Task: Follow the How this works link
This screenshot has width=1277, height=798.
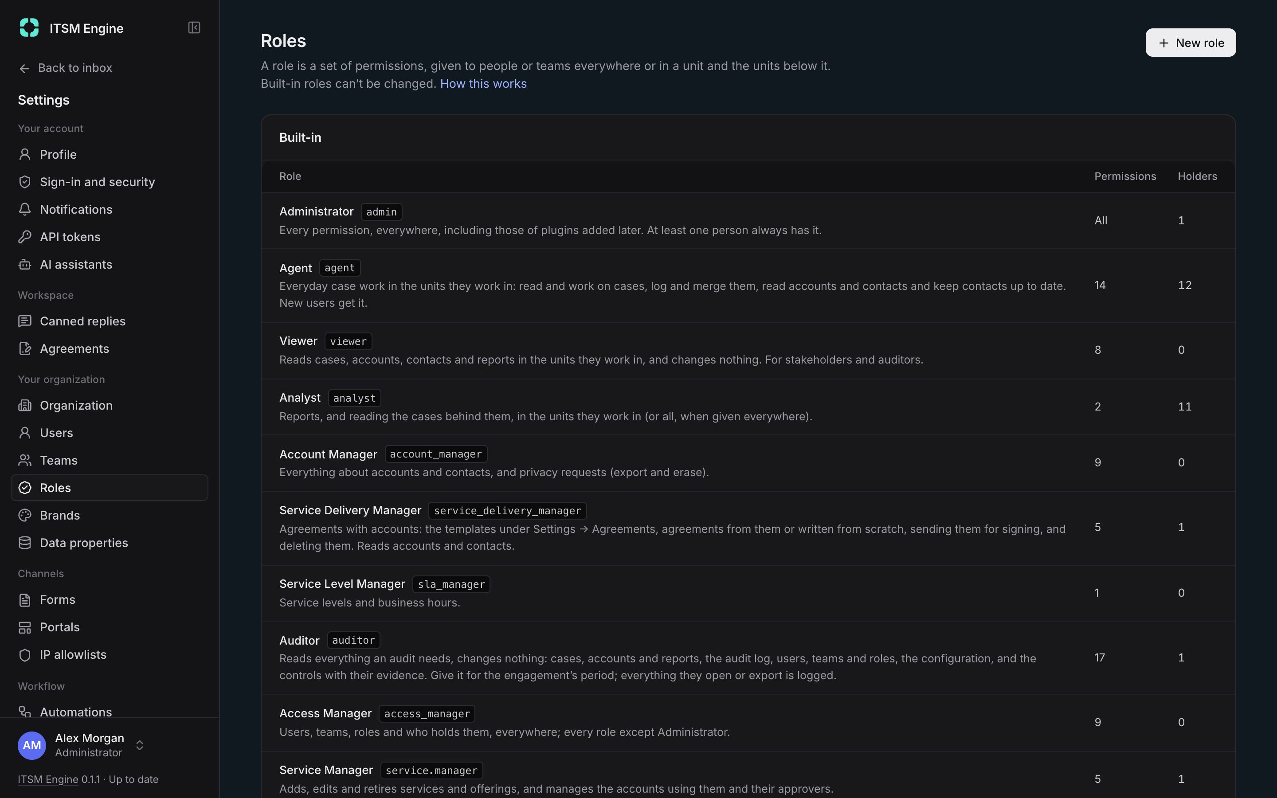Action: [483, 84]
